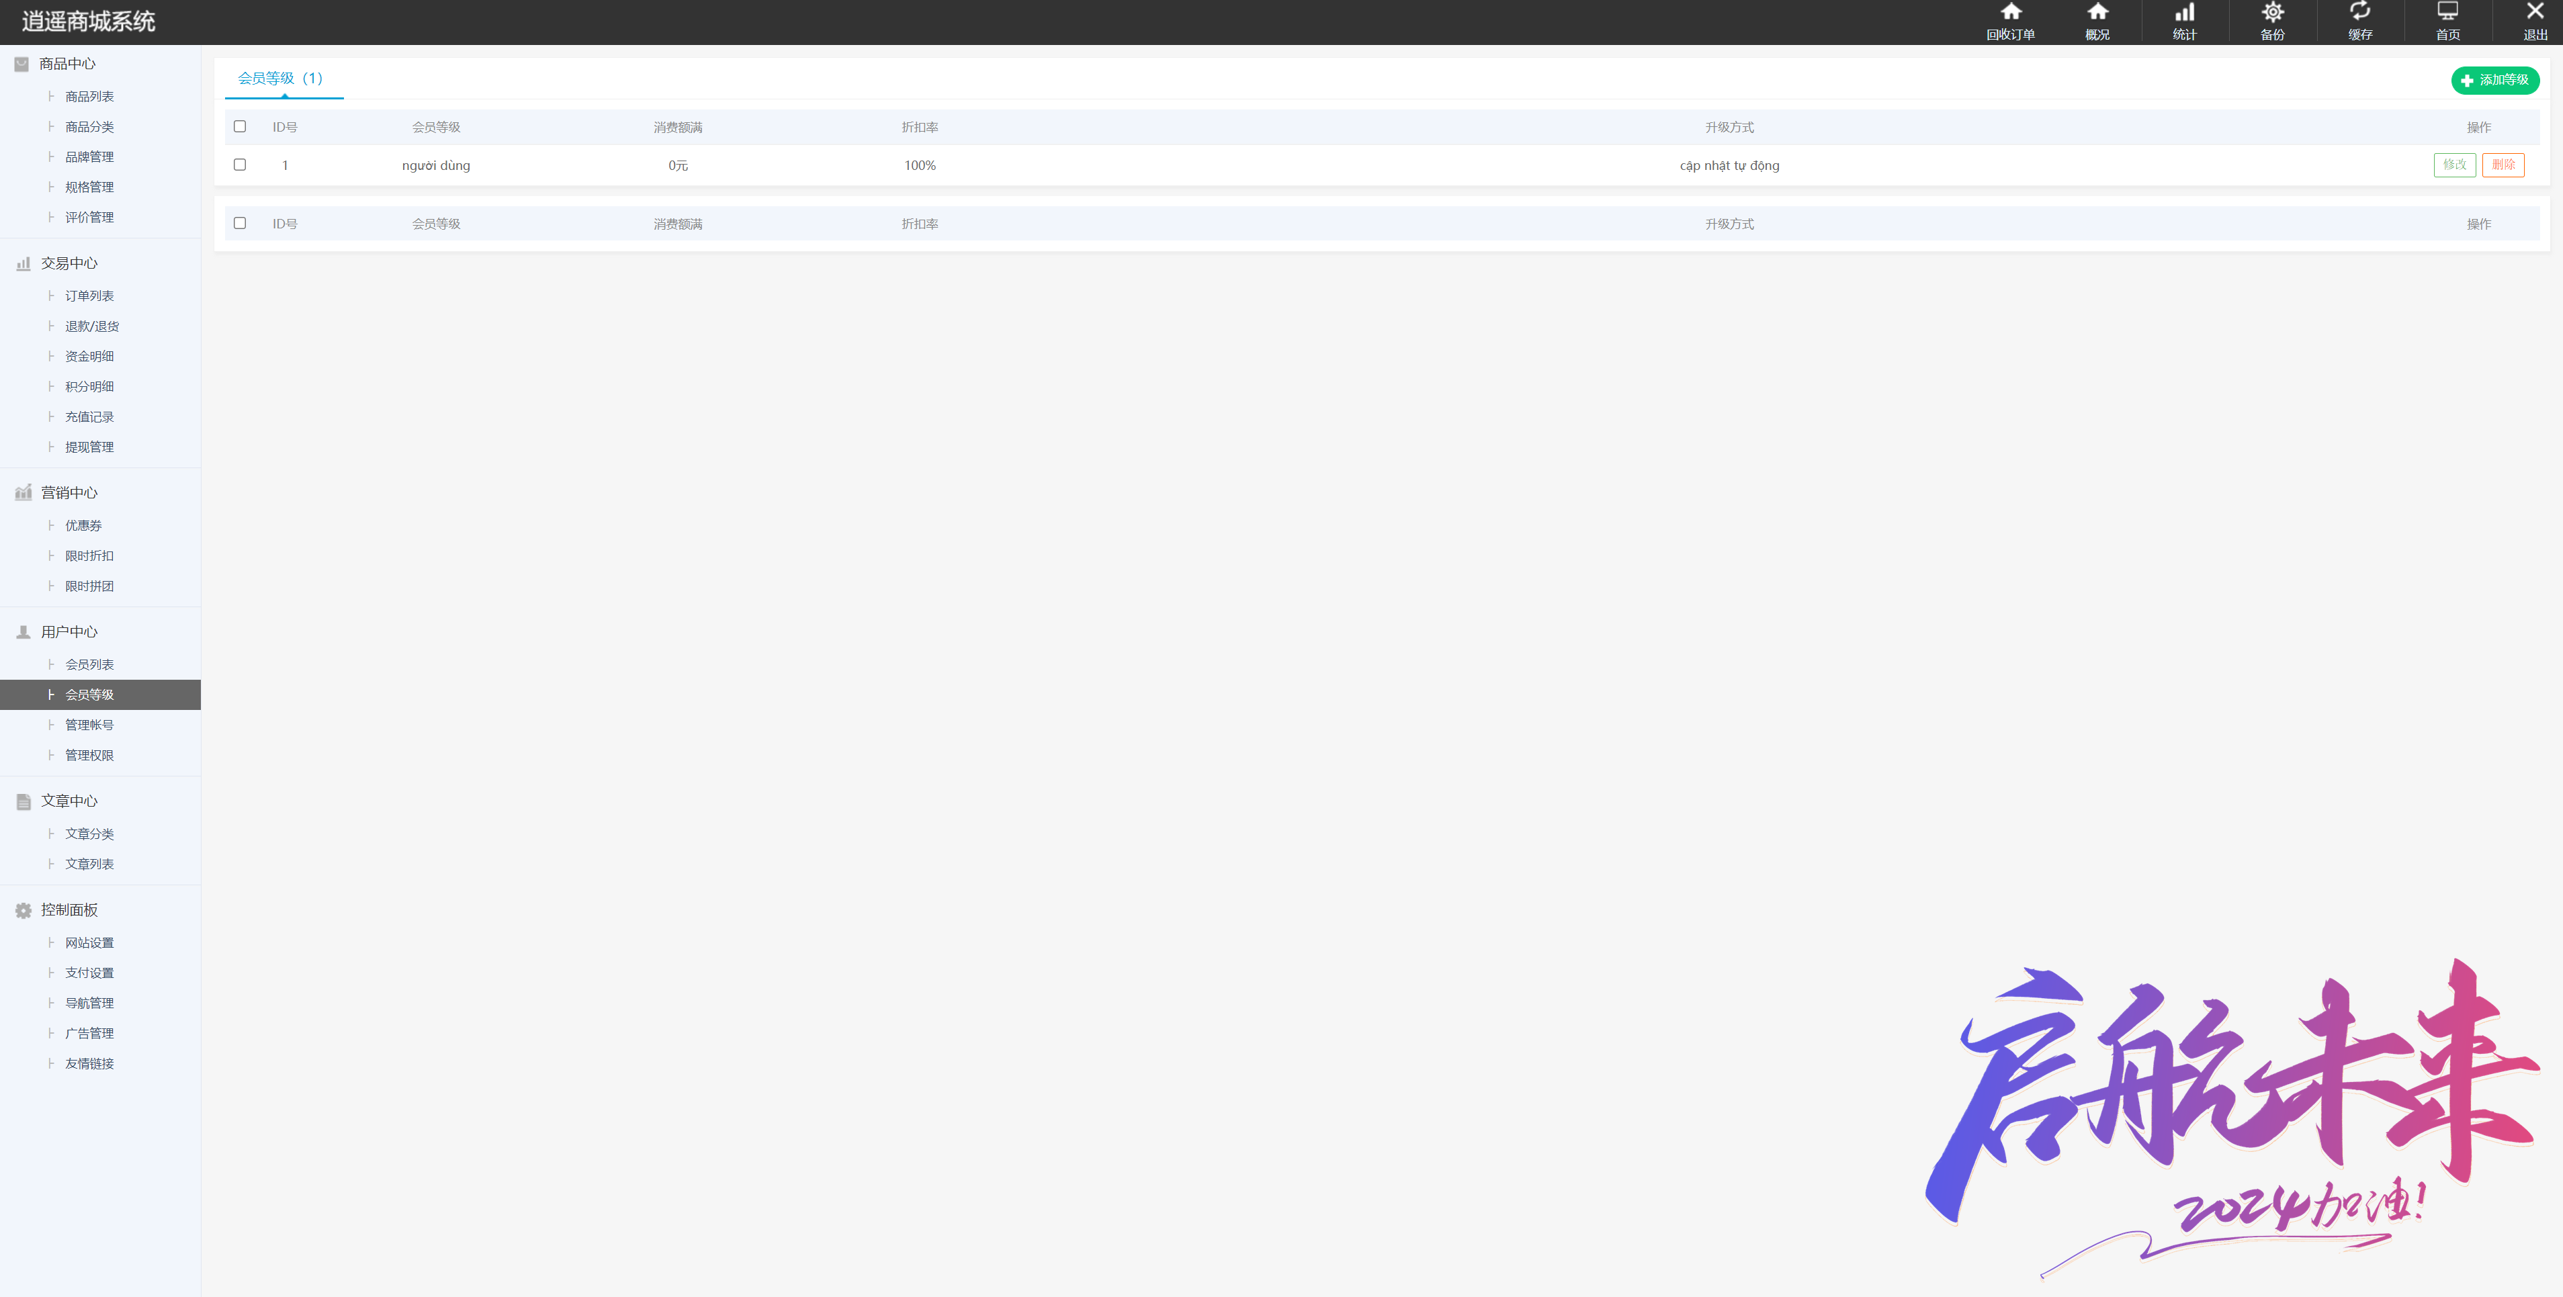Select the highlighted 会员等级 sidebar item
The width and height of the screenshot is (2563, 1297).
click(x=101, y=695)
